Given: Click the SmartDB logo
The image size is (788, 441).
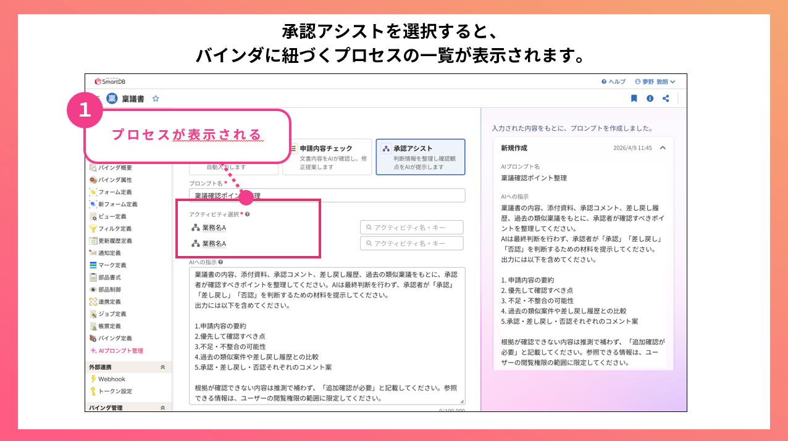Looking at the screenshot, I should (x=110, y=81).
